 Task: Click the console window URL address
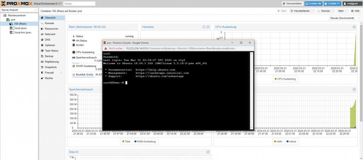[180, 48]
